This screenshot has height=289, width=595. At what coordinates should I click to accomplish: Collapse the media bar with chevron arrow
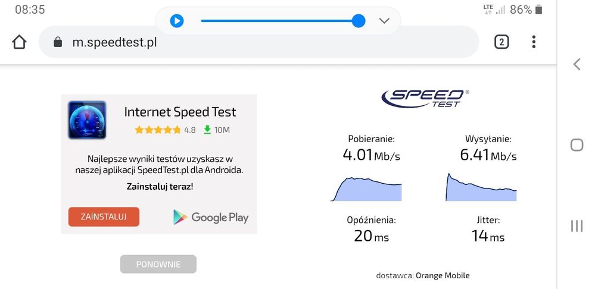[384, 21]
